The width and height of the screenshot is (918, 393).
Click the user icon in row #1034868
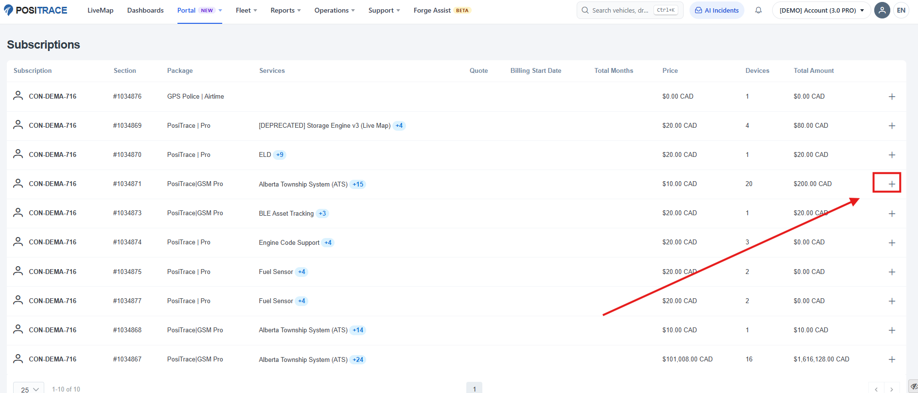point(18,329)
